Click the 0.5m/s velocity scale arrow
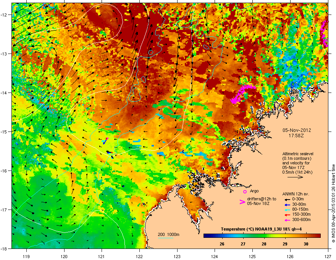The image size is (336, 260). (295, 177)
